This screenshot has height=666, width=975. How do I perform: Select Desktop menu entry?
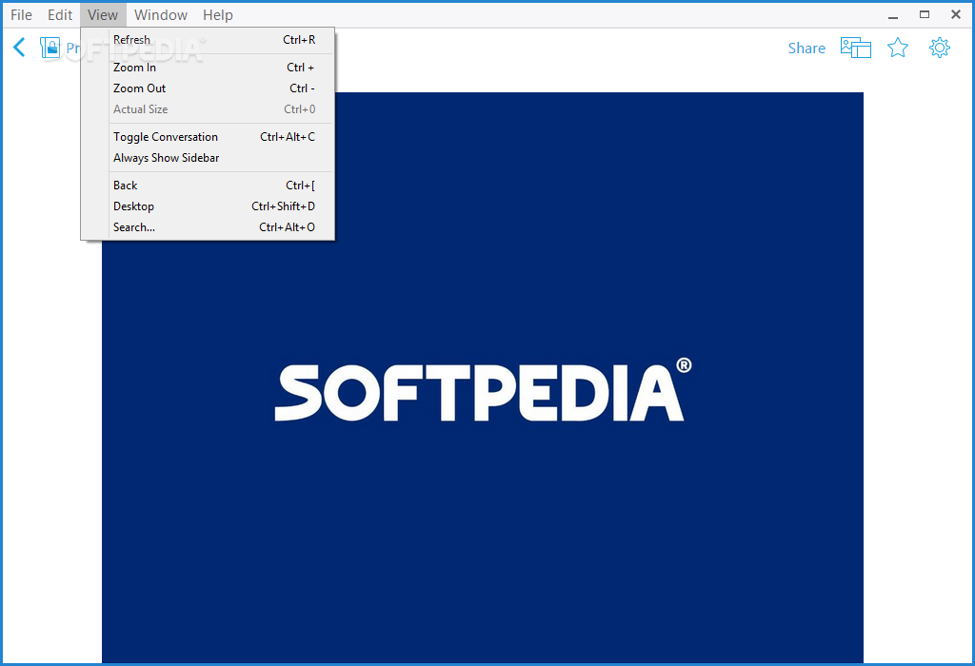[x=208, y=206]
